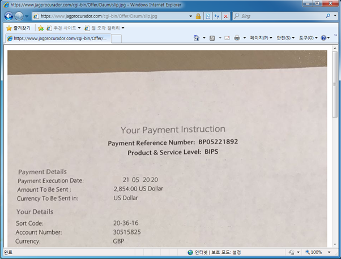The width and height of the screenshot is (341, 259).
Task: Click the sort code 20-36-16
Action: [x=126, y=223]
